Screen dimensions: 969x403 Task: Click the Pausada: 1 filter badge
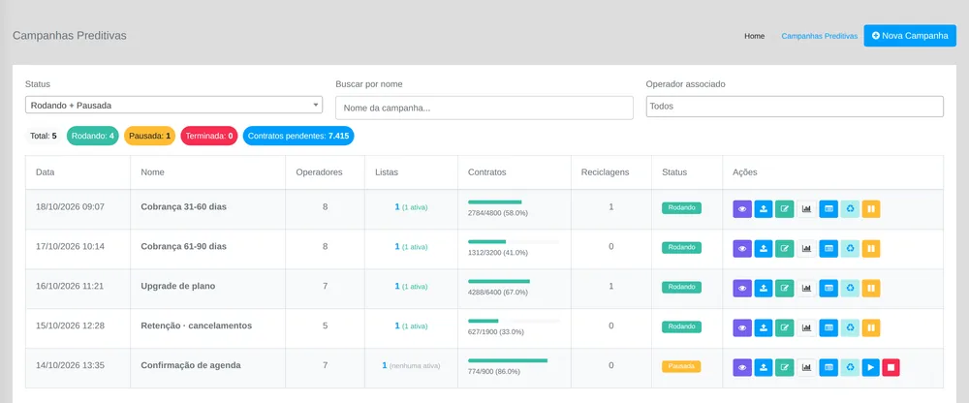pyautogui.click(x=149, y=136)
